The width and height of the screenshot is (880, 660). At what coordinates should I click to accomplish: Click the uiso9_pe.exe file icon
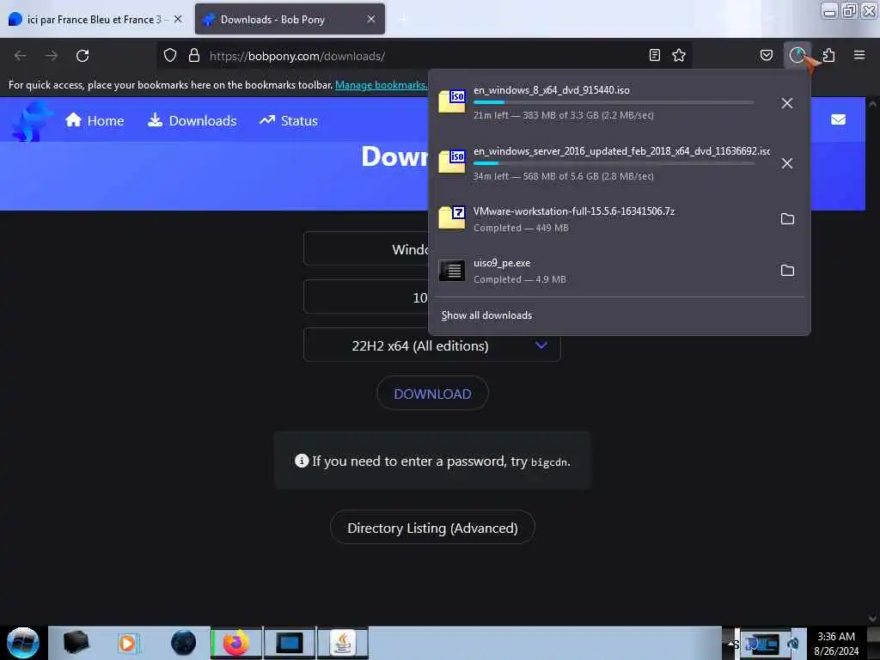click(x=452, y=271)
